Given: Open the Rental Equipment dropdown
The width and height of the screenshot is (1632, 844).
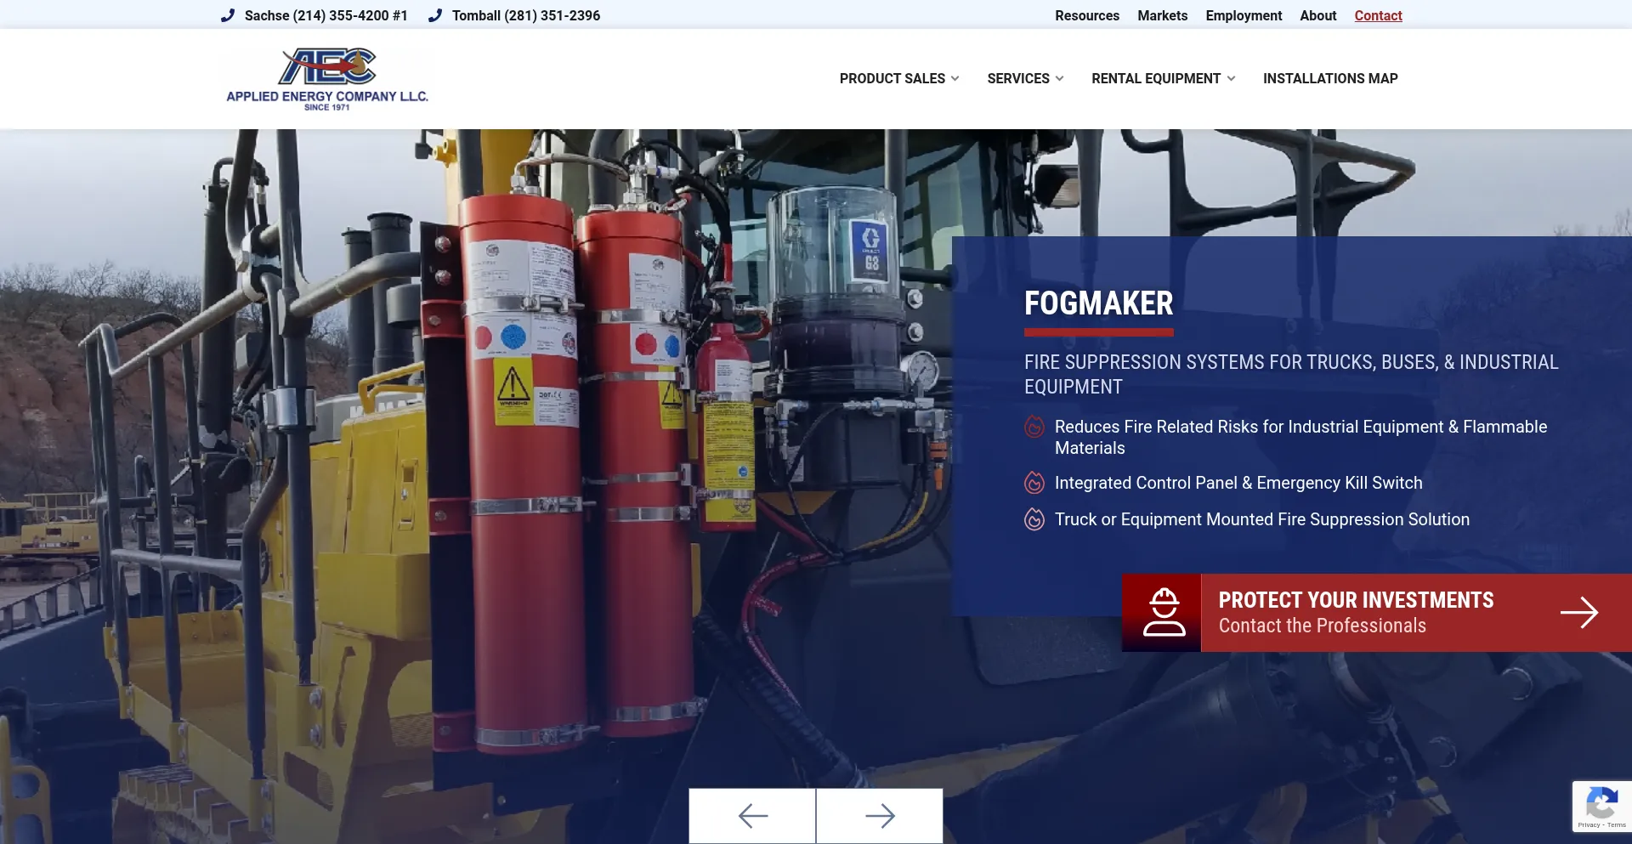Looking at the screenshot, I should [x=1163, y=78].
